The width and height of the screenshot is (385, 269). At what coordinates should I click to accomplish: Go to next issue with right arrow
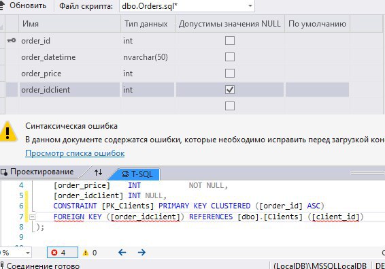[141, 252]
